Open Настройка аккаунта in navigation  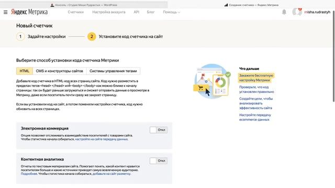(109, 12)
